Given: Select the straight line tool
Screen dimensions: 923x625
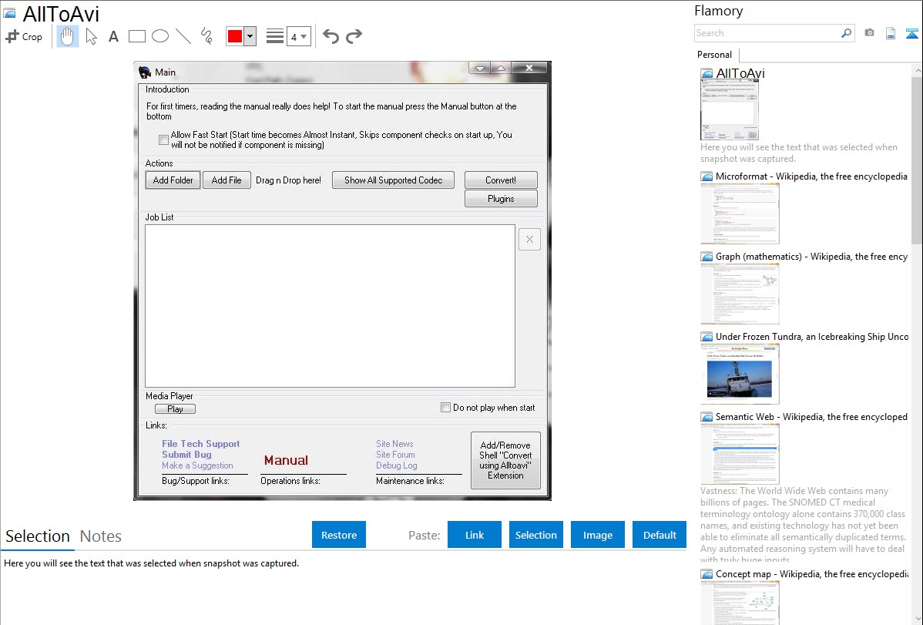Looking at the screenshot, I should click(183, 36).
